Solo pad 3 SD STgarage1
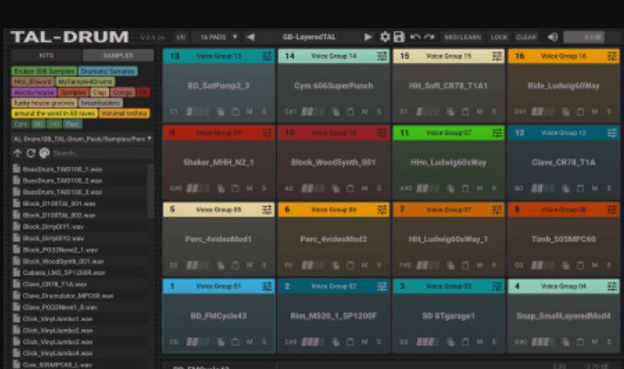624x369 pixels. point(494,342)
